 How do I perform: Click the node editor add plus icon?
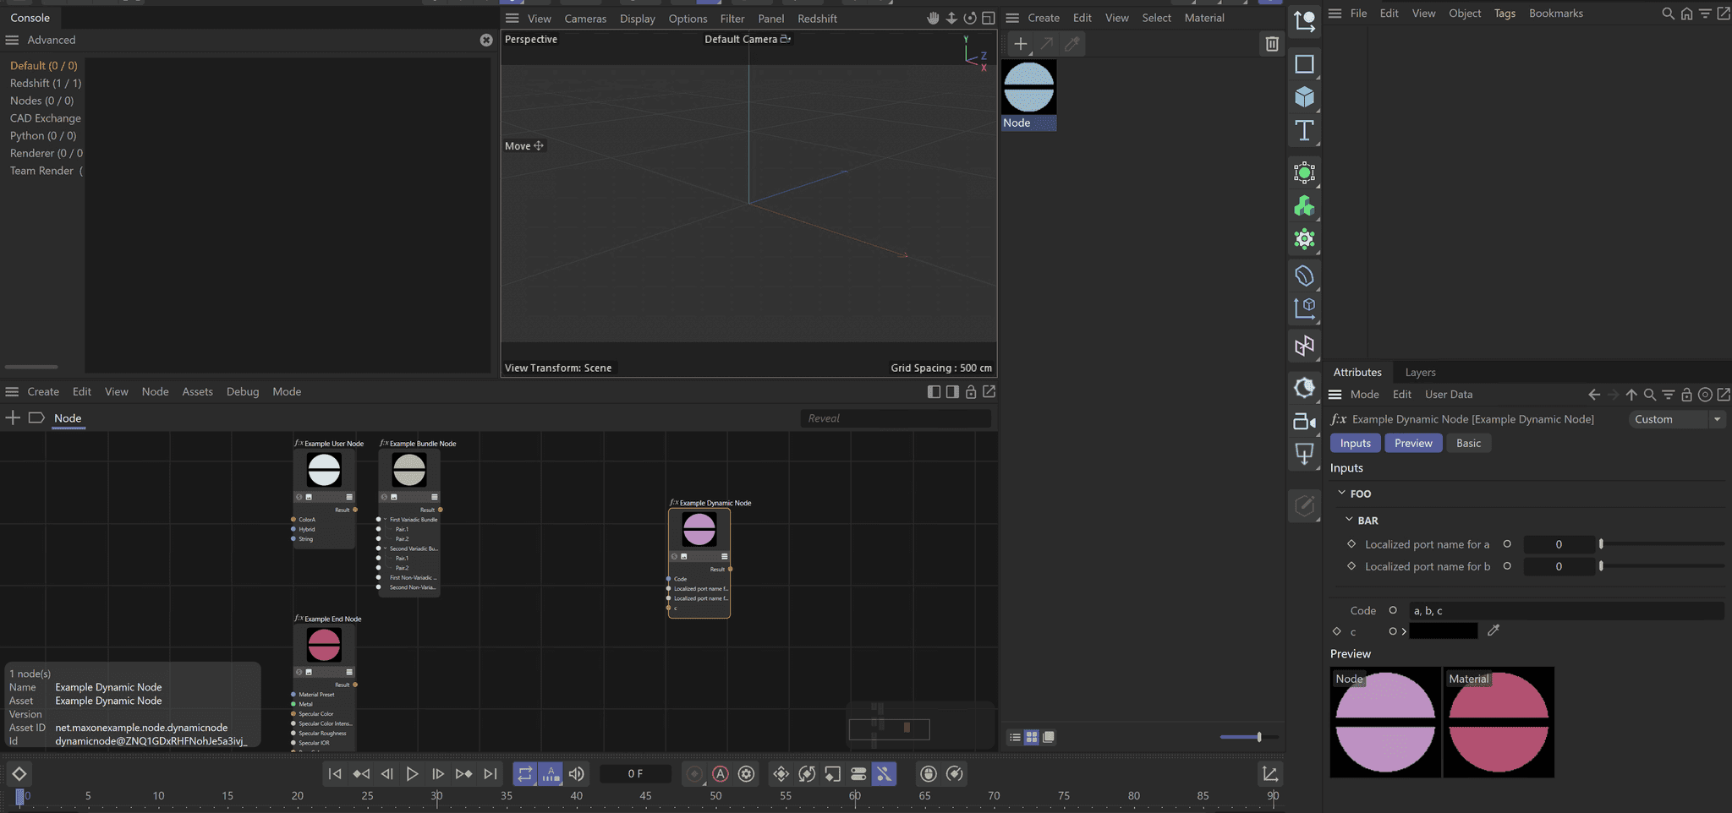[x=13, y=417]
